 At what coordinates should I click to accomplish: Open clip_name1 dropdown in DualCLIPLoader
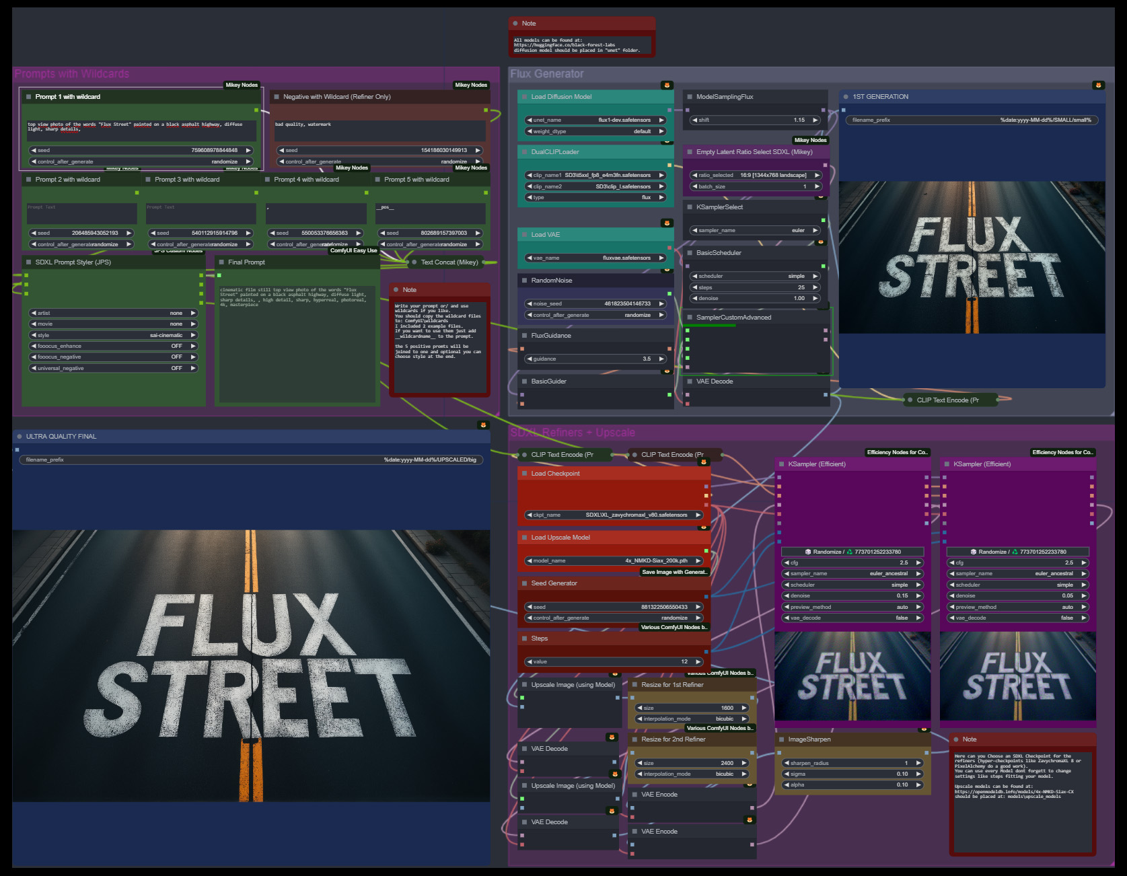click(x=595, y=176)
